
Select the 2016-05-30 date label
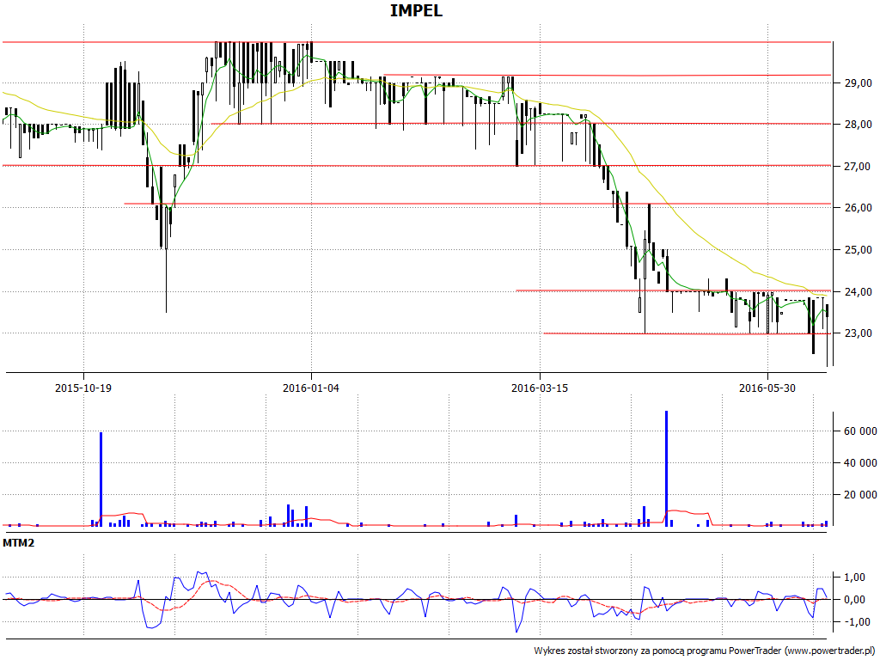[x=767, y=388]
